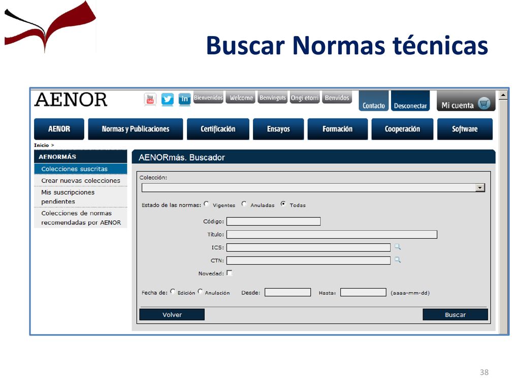Screen dimensions: 520x390
Task: Select the Todas radio button
Action: 283,204
